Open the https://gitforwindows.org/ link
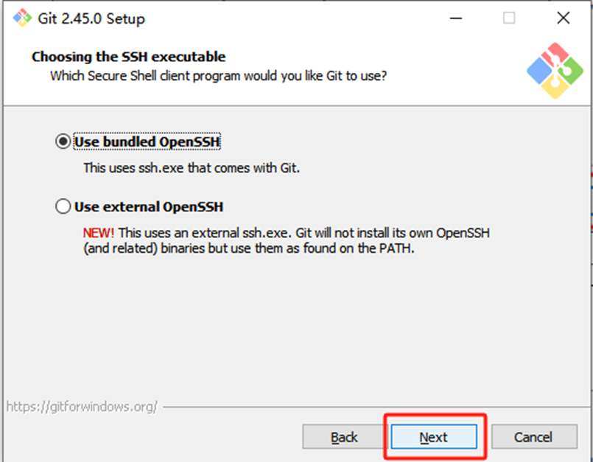 click(x=82, y=407)
